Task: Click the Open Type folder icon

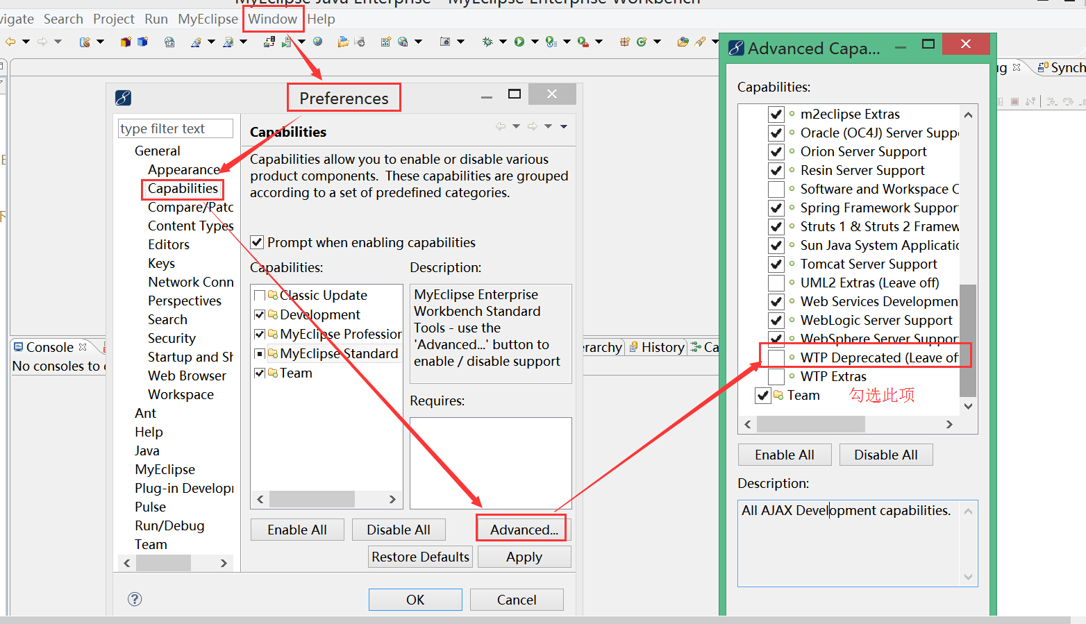Action: click(683, 42)
